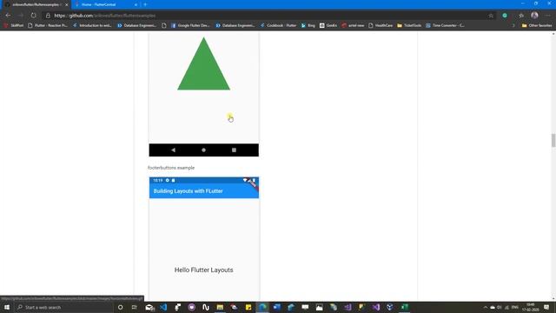Screen dimensions: 556x313
Task: Open Excel from the taskbar
Action: pyautogui.click(x=404, y=307)
